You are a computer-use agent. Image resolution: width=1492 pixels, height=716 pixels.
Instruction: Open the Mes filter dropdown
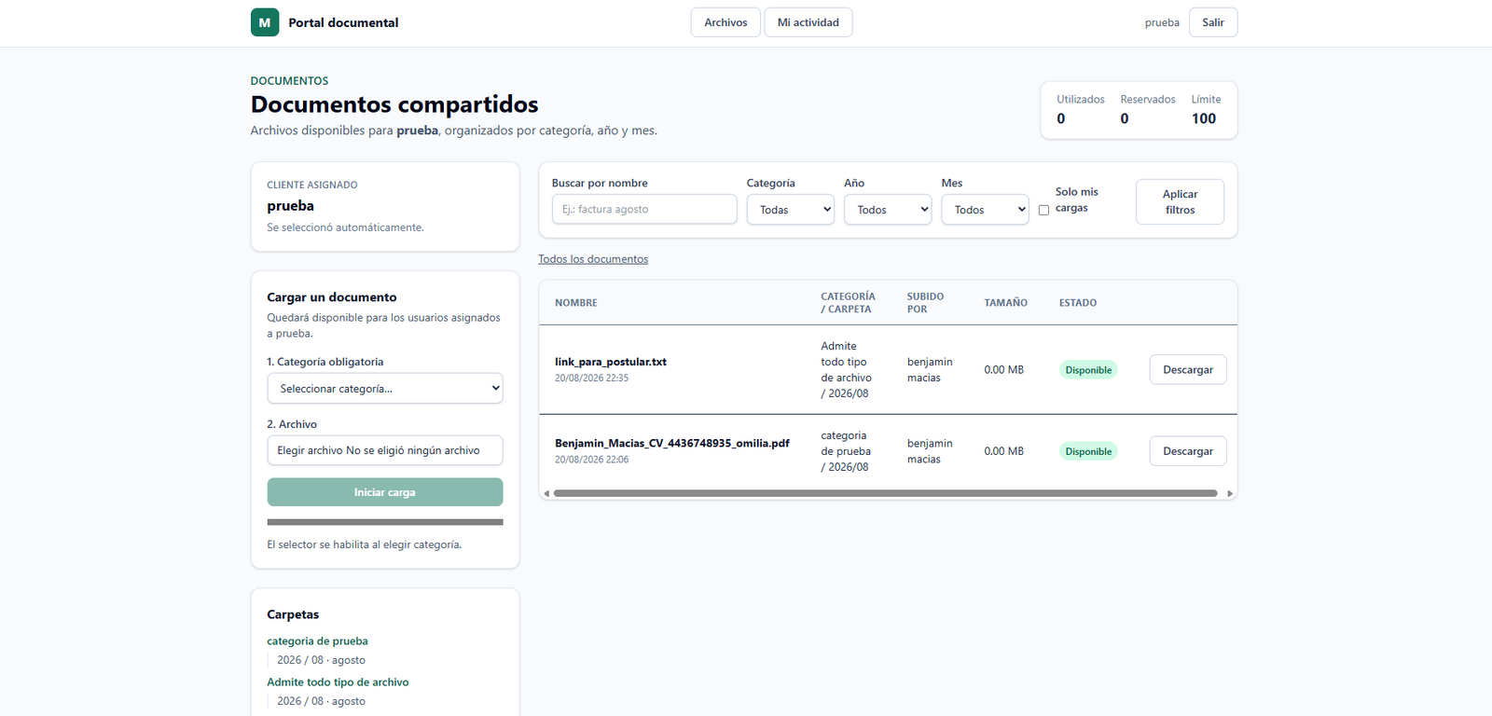coord(986,210)
